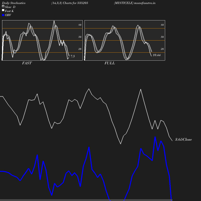
Task: Click the (14,3,3) Charts for 535205 title
Action: click(x=70, y=3)
